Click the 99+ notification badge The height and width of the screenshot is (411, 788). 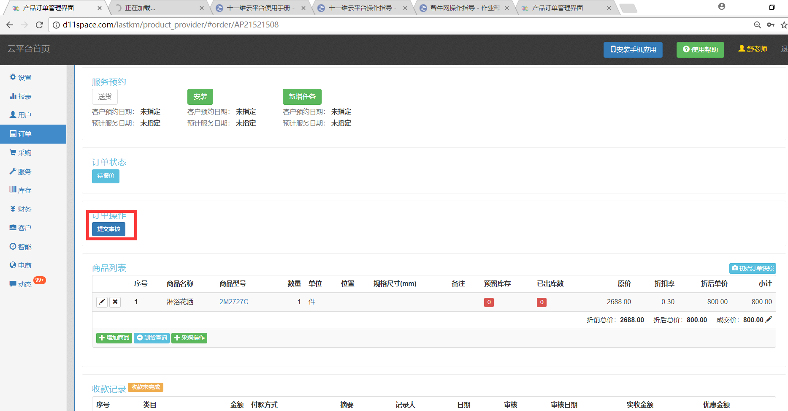pos(40,280)
